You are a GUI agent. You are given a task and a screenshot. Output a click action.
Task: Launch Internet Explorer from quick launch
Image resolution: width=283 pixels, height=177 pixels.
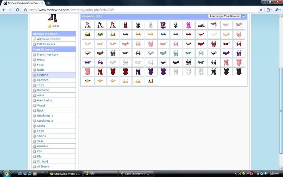pyautogui.click(x=30, y=174)
